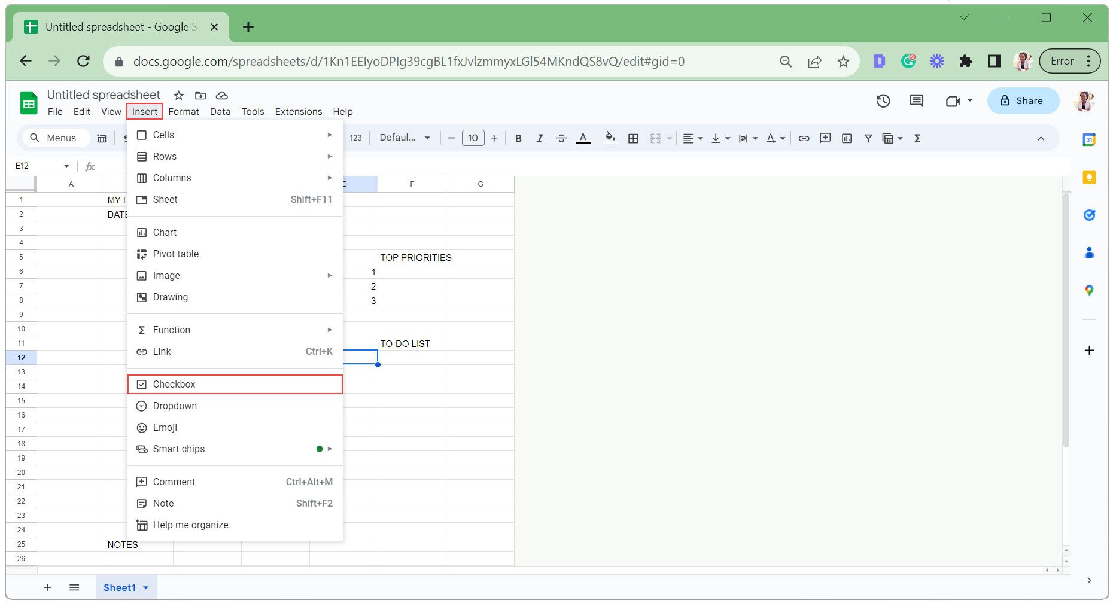Toggle strikethrough formatting
1113x603 pixels.
(x=561, y=138)
